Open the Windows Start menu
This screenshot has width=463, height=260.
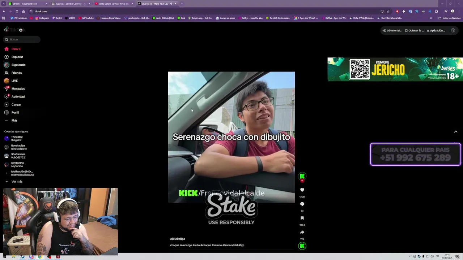pos(5,257)
